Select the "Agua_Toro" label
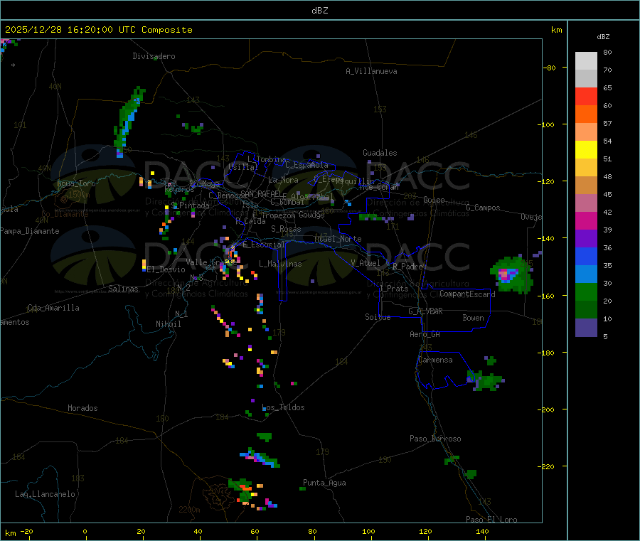This screenshot has width=640, height=541. (x=76, y=183)
